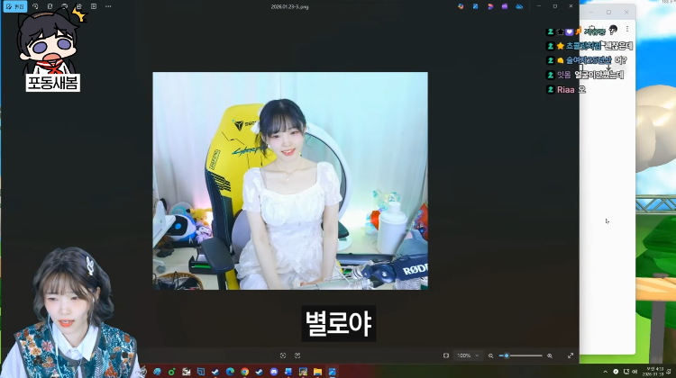The width and height of the screenshot is (676, 378).
Task: Open Chrome from the Windows taskbar
Action: [244, 372]
